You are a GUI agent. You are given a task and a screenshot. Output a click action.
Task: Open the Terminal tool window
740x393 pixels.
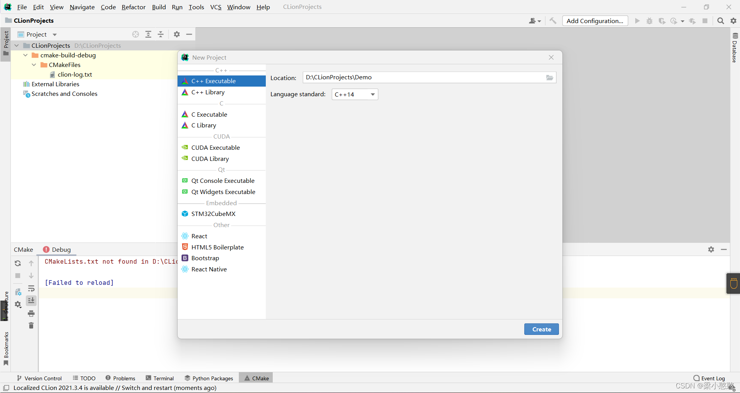click(x=160, y=378)
